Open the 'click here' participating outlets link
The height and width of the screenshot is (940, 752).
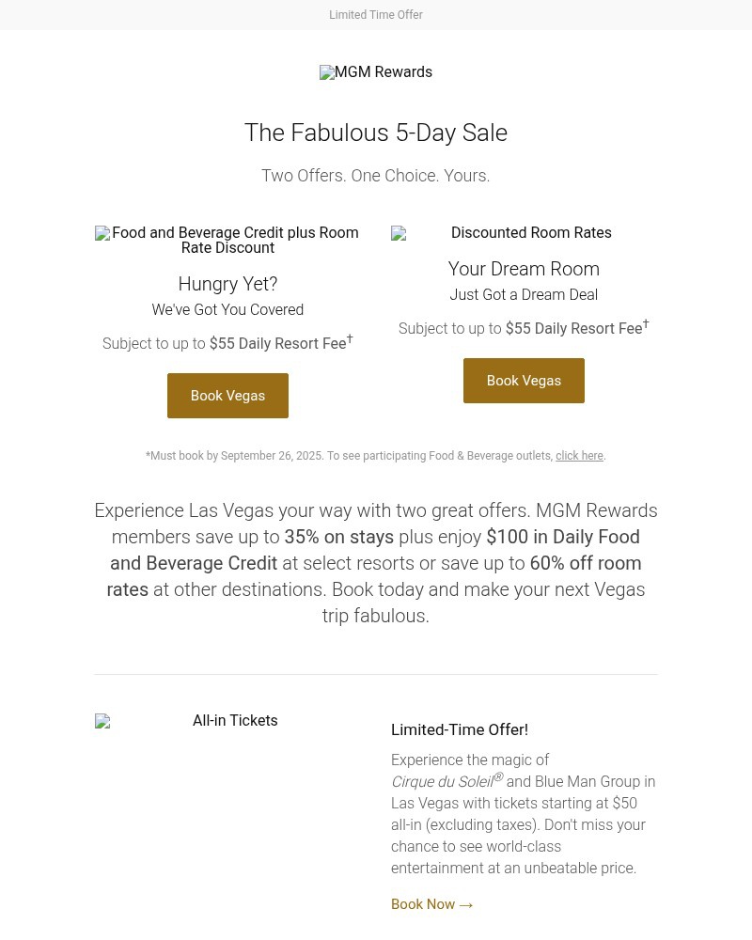(579, 456)
